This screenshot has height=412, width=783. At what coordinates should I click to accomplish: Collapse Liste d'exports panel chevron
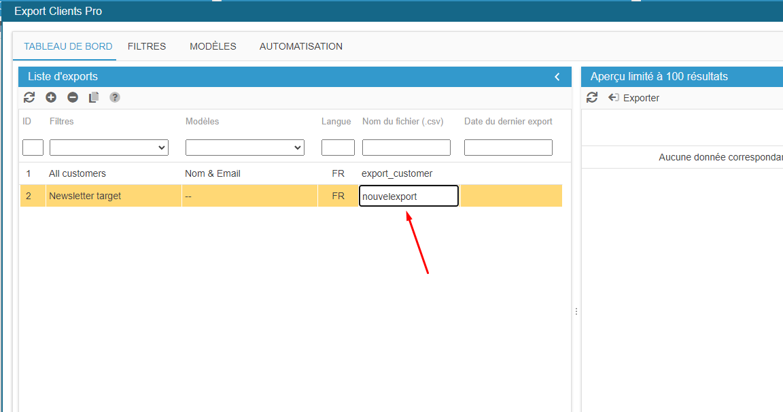[557, 77]
